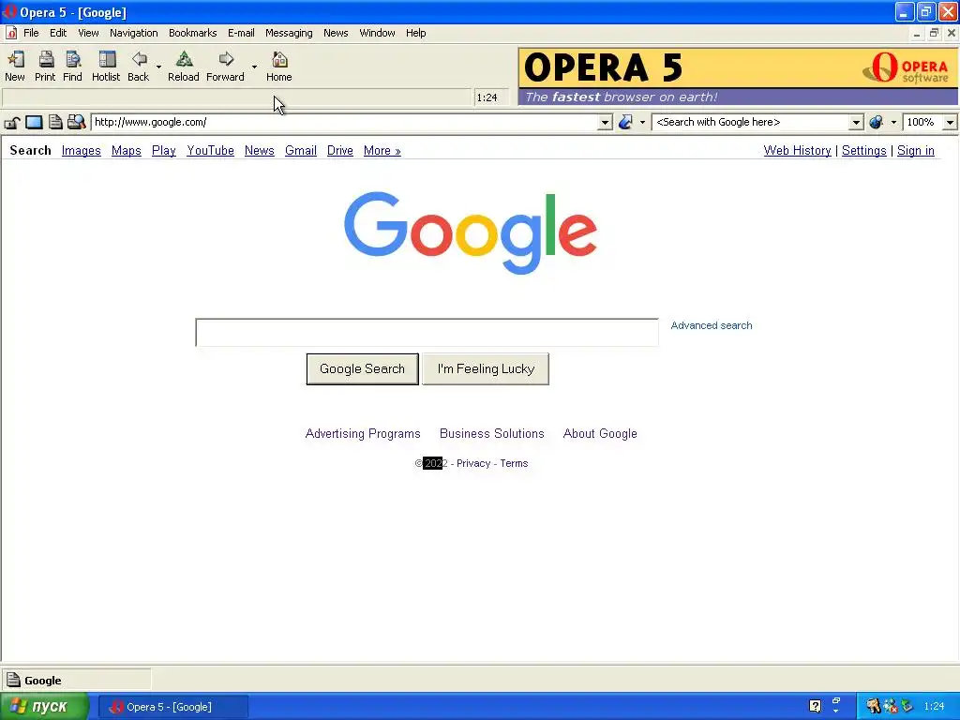This screenshot has height=720, width=960.
Task: Toggle document mode page icon
Action: (55, 122)
